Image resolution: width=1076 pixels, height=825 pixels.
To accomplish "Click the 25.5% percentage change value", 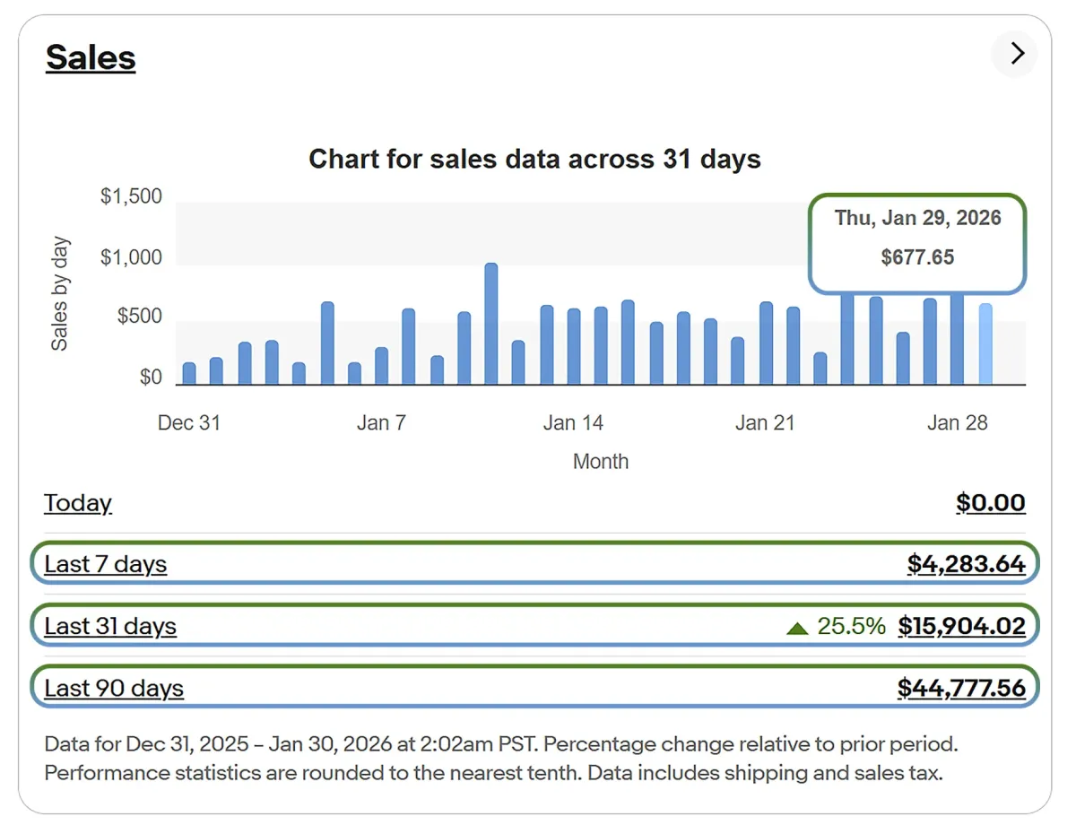I will point(851,626).
